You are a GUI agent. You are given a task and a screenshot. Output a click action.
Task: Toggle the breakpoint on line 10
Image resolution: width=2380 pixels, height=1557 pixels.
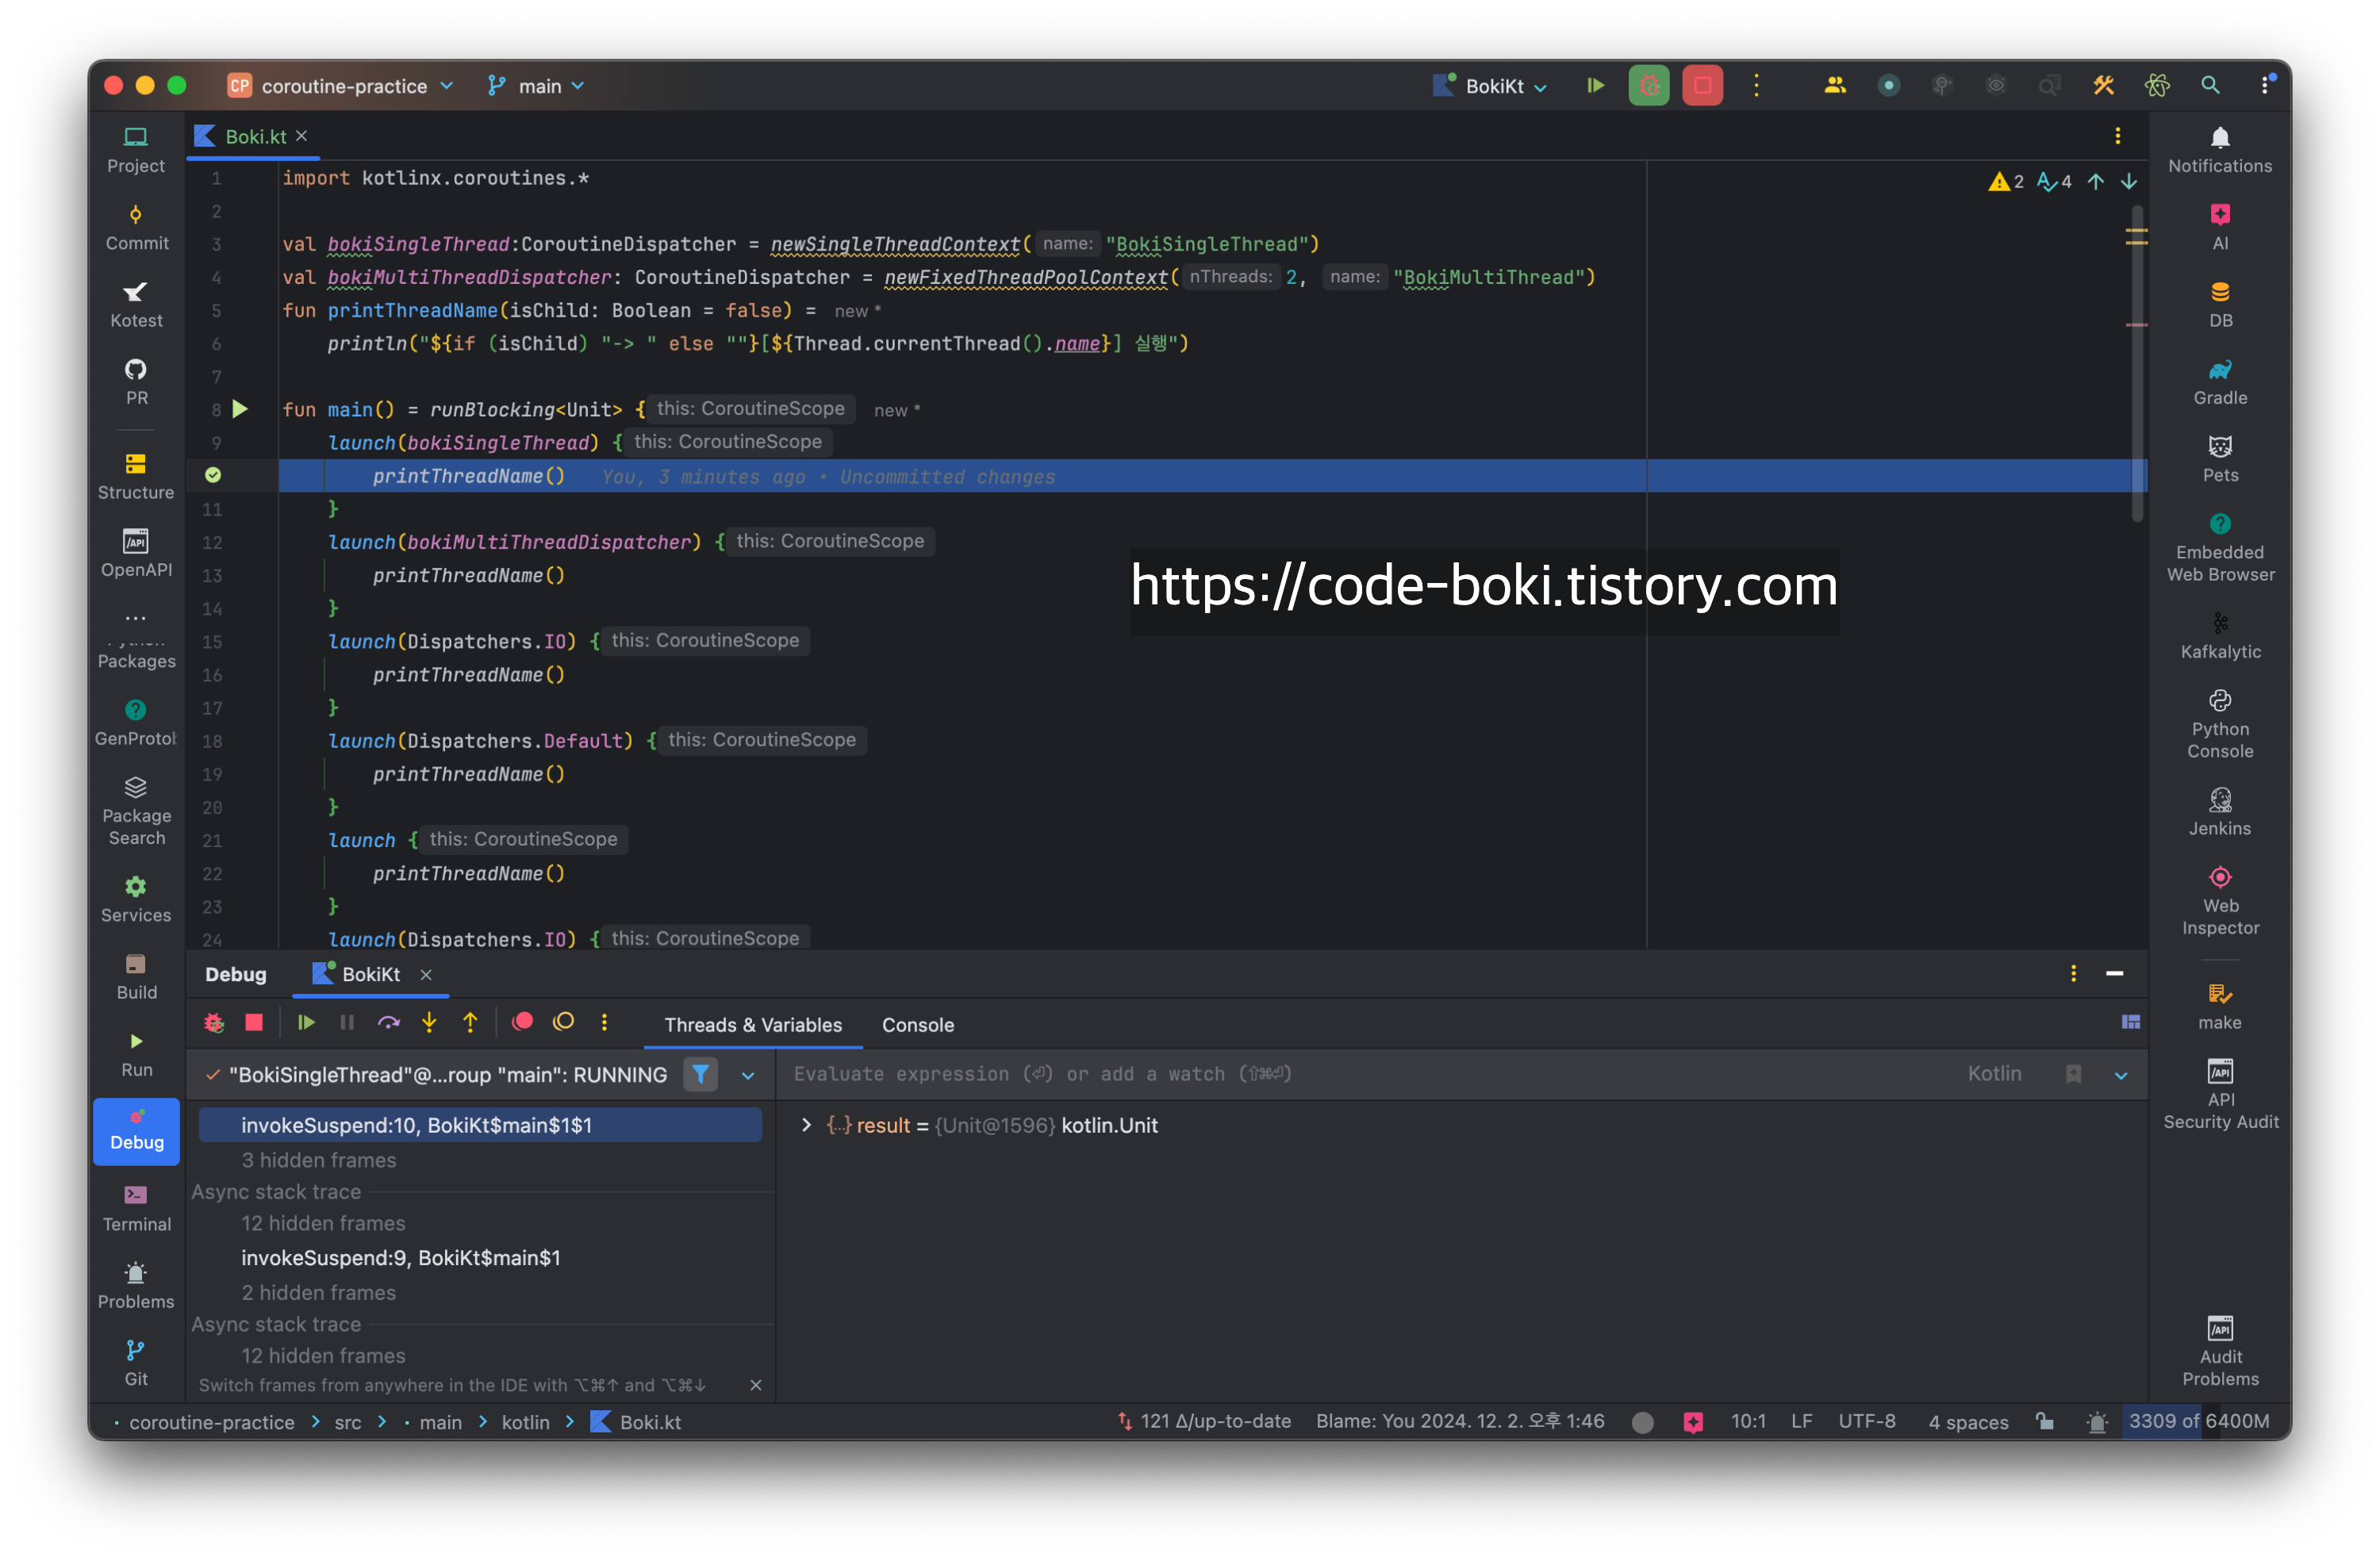(213, 476)
